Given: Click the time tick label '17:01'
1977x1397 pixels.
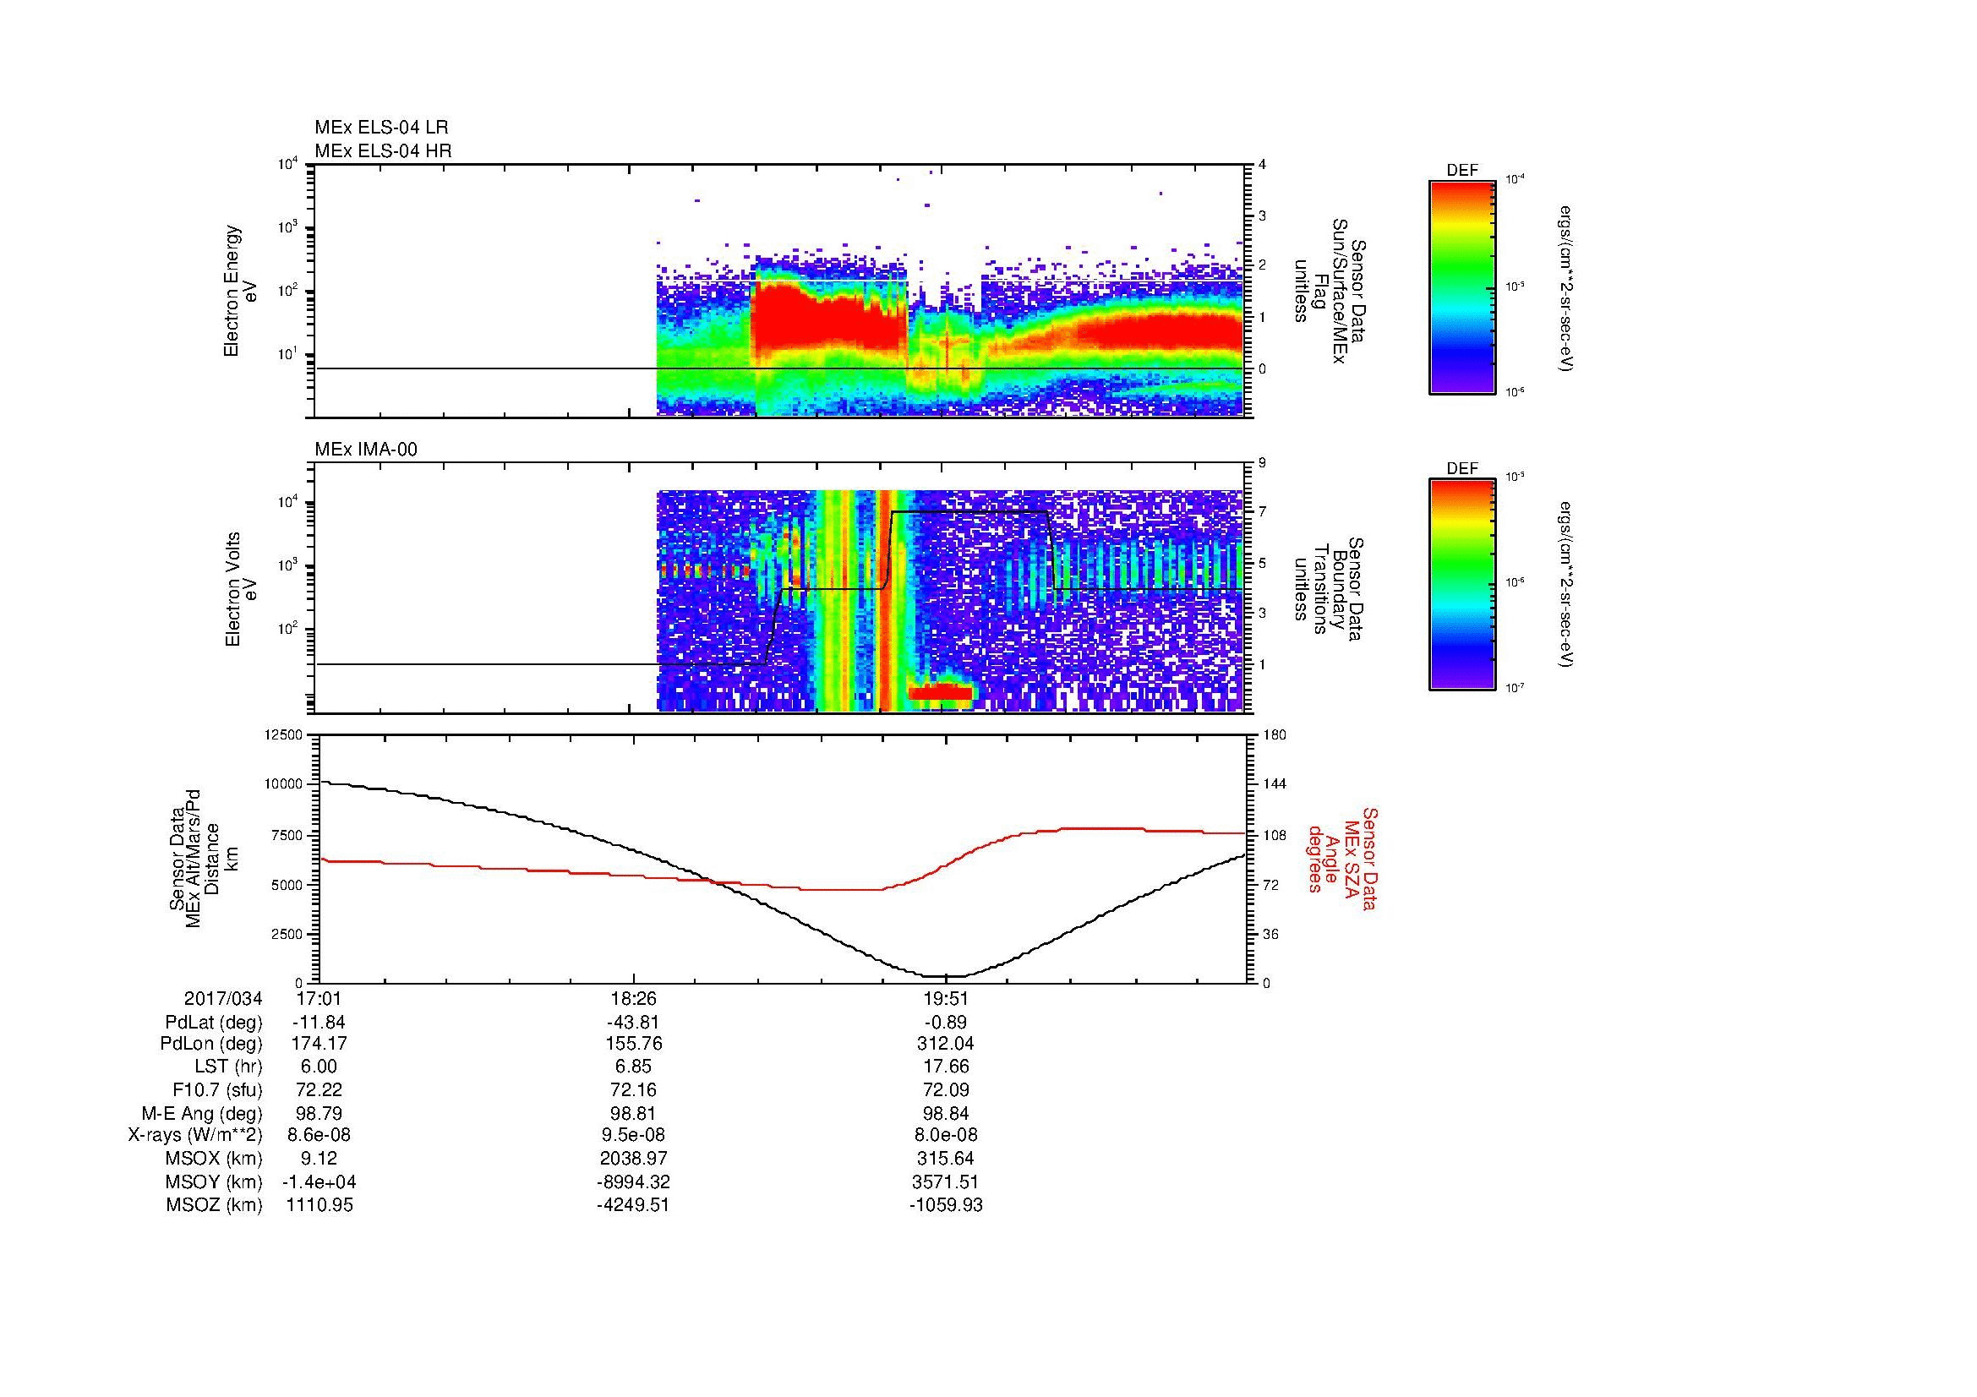Looking at the screenshot, I should tap(317, 998).
